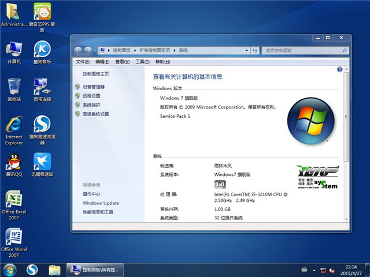Click the vertical scrollbar thumb in the system window

click(x=346, y=117)
